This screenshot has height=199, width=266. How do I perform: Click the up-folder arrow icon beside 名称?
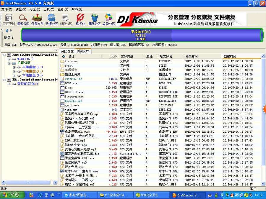64,56
